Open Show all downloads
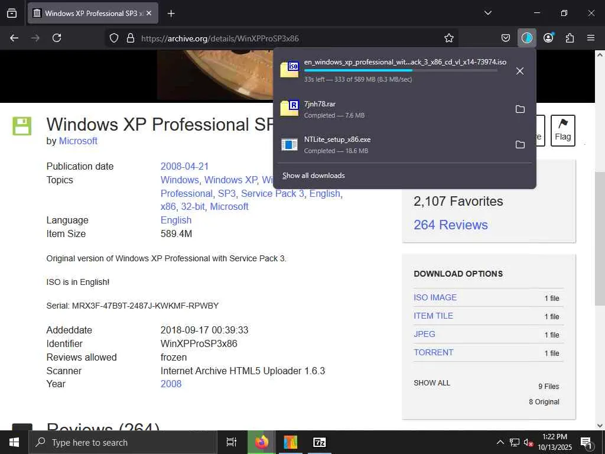Screen dimensions: 605x454 (313, 176)
